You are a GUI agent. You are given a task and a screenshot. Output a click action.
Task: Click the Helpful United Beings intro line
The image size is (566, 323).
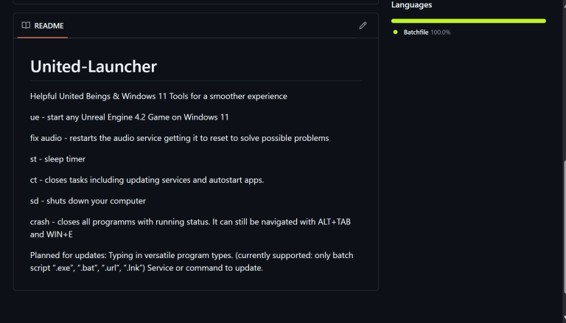click(x=158, y=96)
